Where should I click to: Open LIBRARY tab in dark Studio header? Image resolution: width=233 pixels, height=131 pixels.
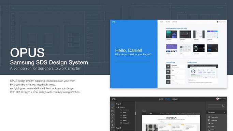pyautogui.click(x=175, y=99)
